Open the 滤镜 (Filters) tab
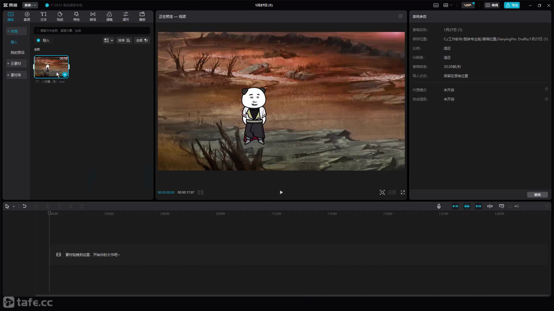The width and height of the screenshot is (554, 311). pyautogui.click(x=109, y=16)
